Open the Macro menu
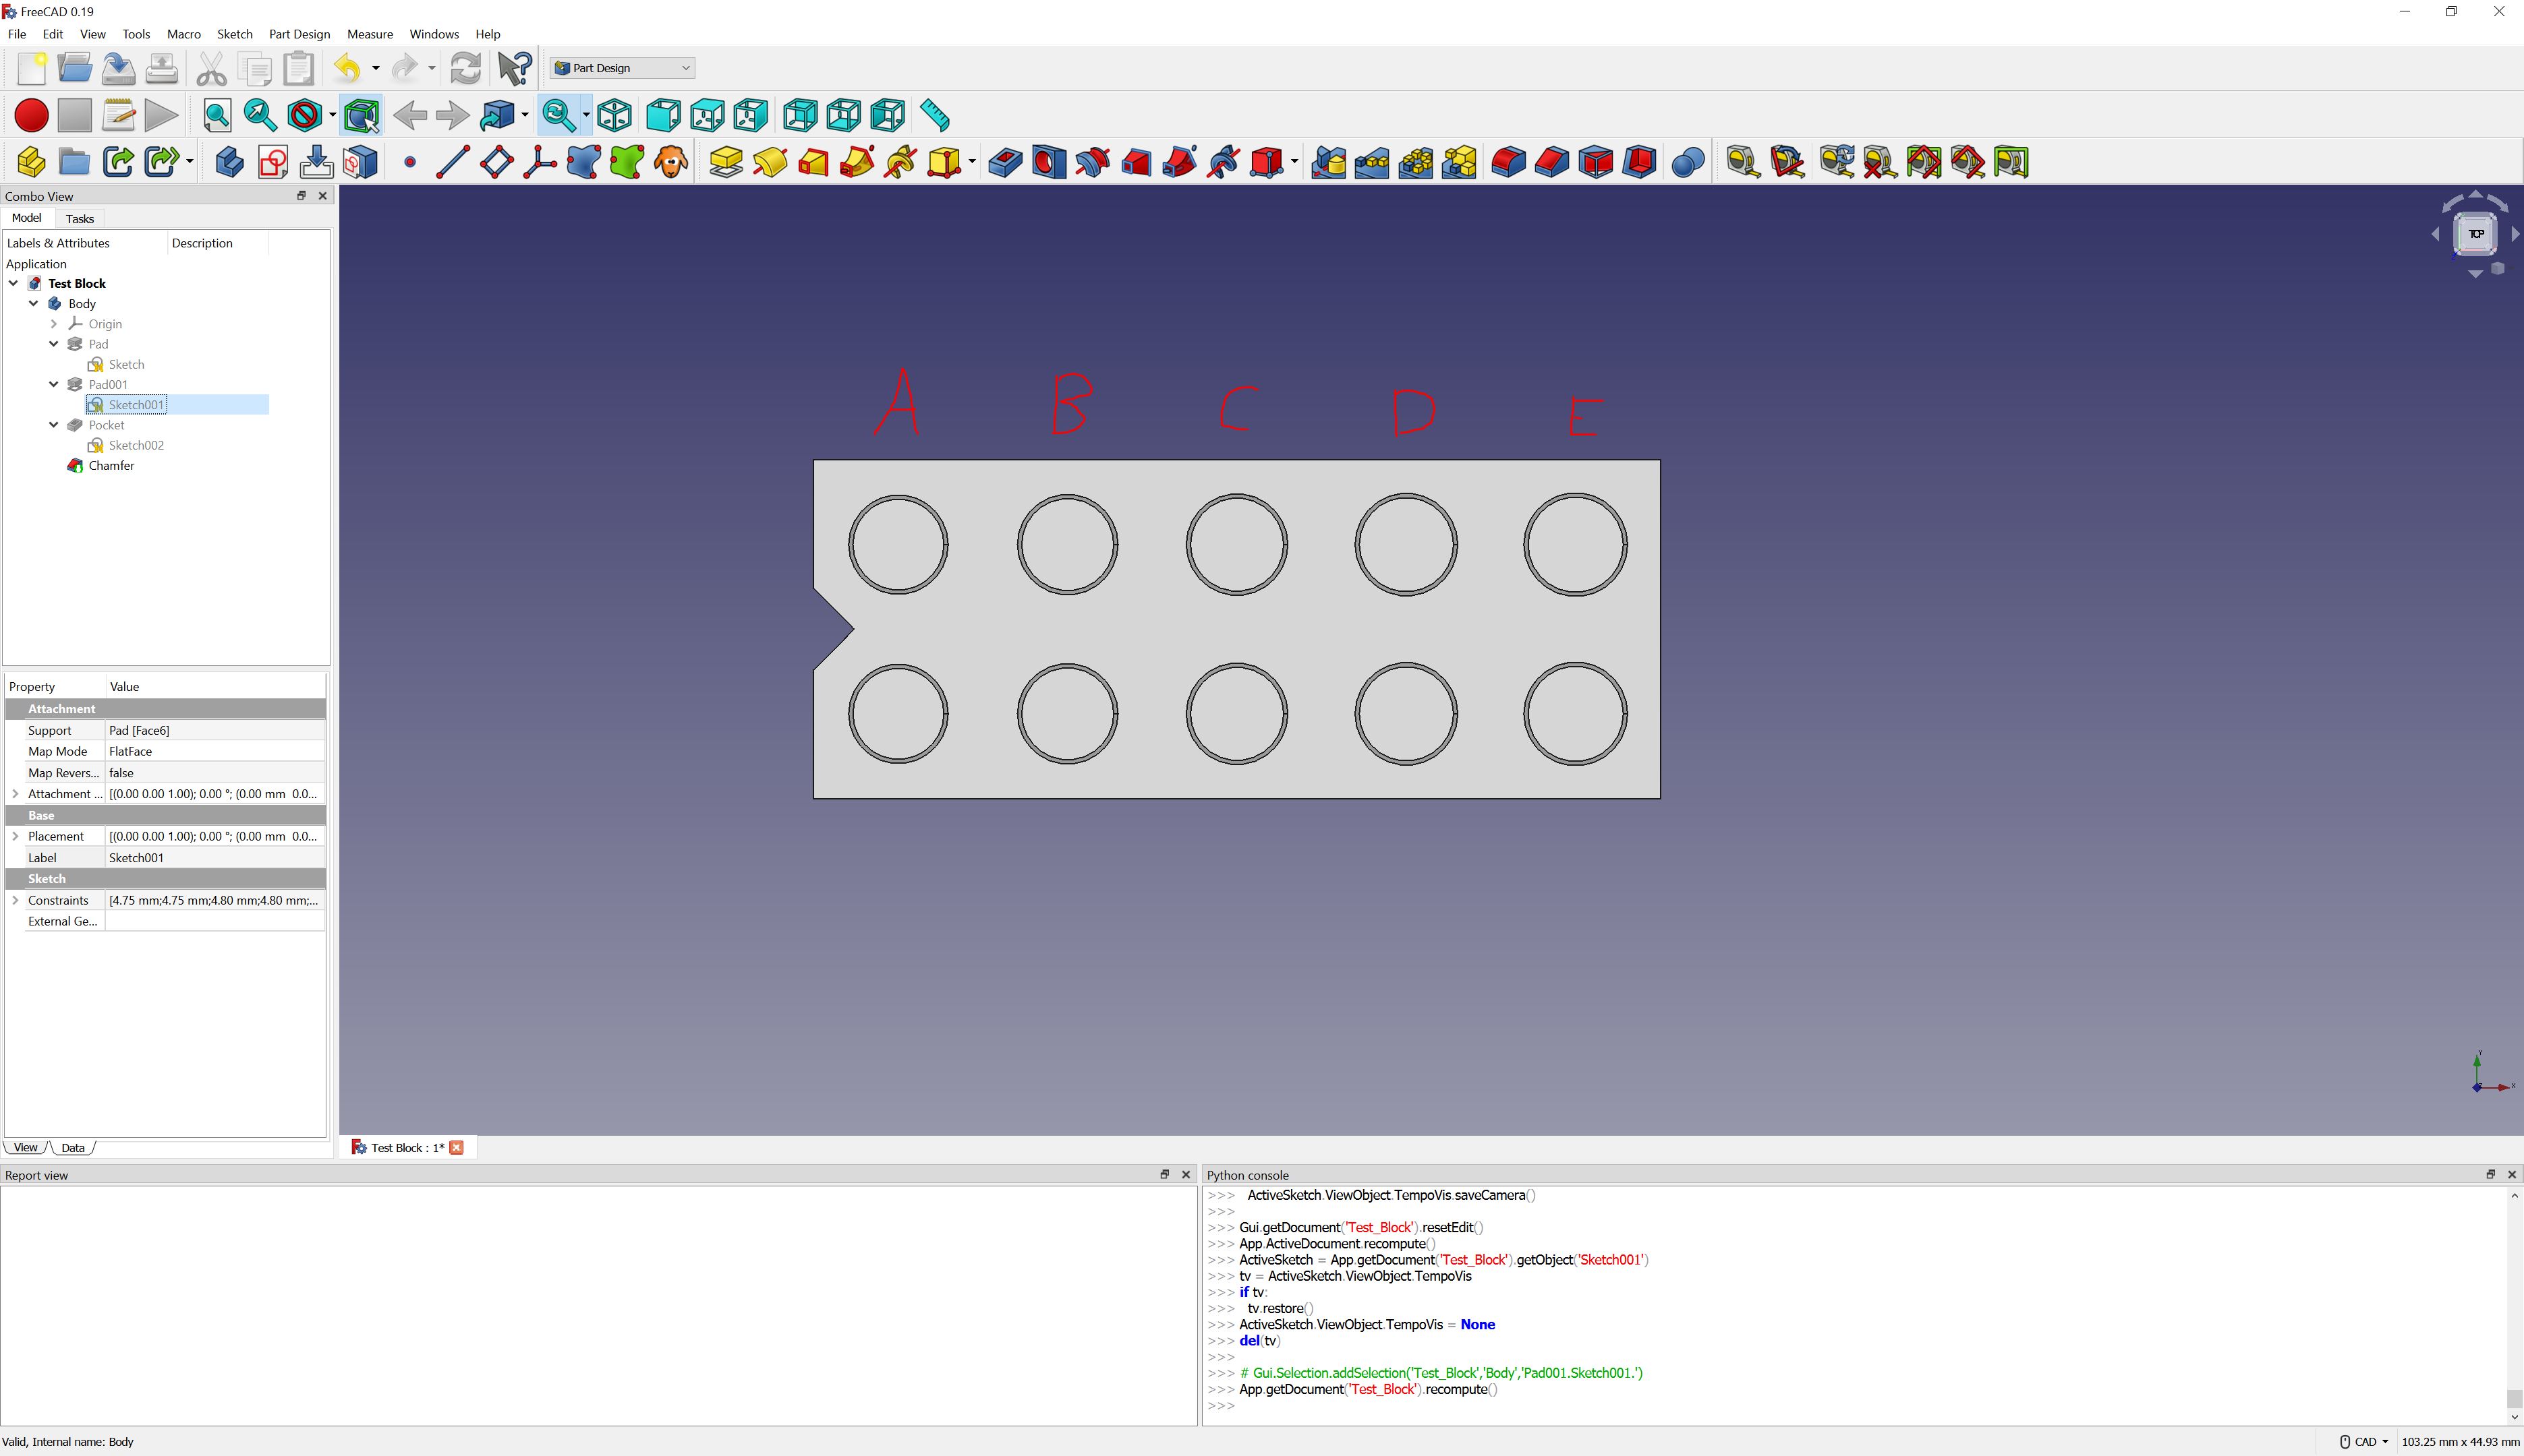 (184, 34)
